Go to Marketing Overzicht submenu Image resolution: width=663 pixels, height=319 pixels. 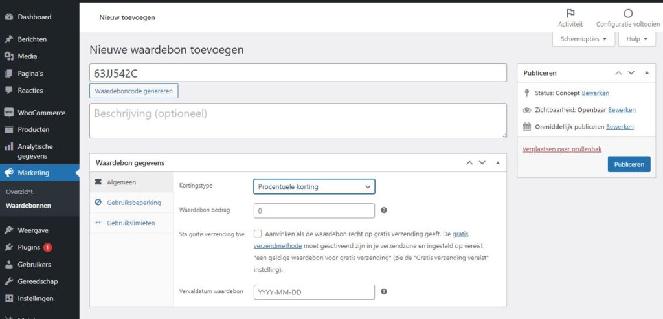coord(19,192)
